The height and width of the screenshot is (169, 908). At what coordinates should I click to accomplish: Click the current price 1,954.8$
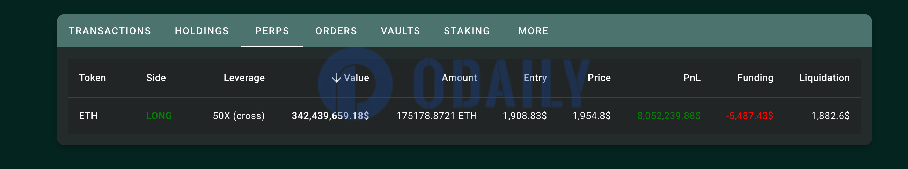coord(591,116)
